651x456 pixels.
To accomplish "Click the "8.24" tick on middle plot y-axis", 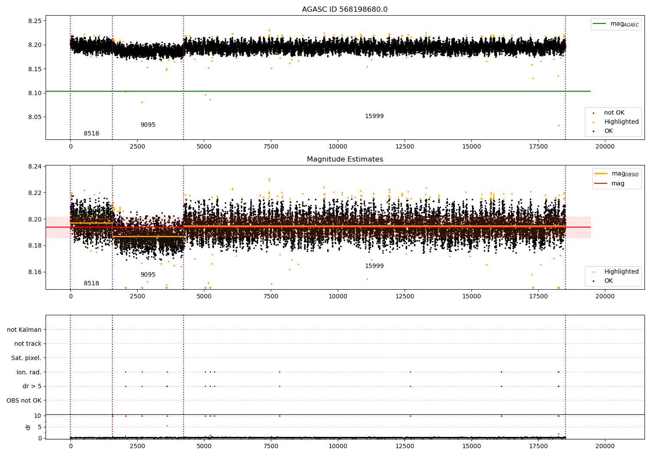I will pos(34,166).
